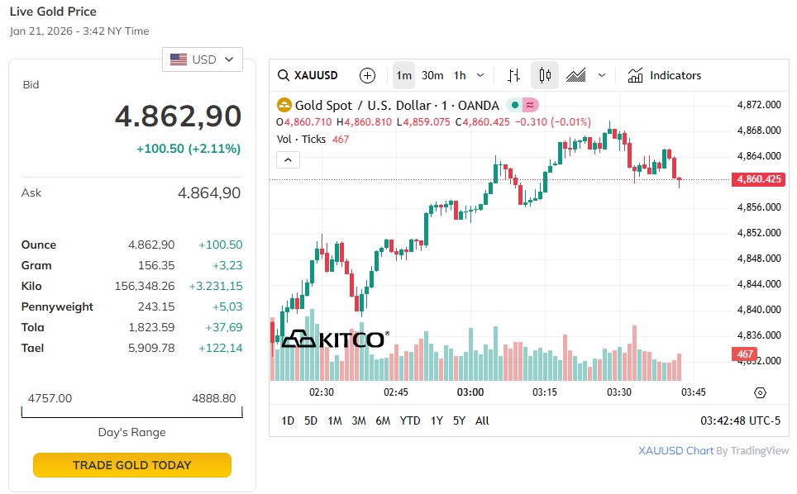This screenshot has width=797, height=494.
Task: Open the Indicators panel
Action: point(664,75)
